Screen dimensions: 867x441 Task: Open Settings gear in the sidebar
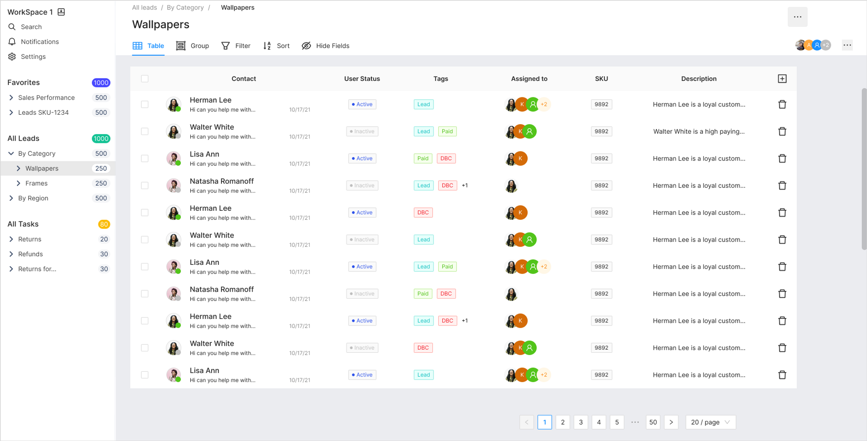(12, 57)
